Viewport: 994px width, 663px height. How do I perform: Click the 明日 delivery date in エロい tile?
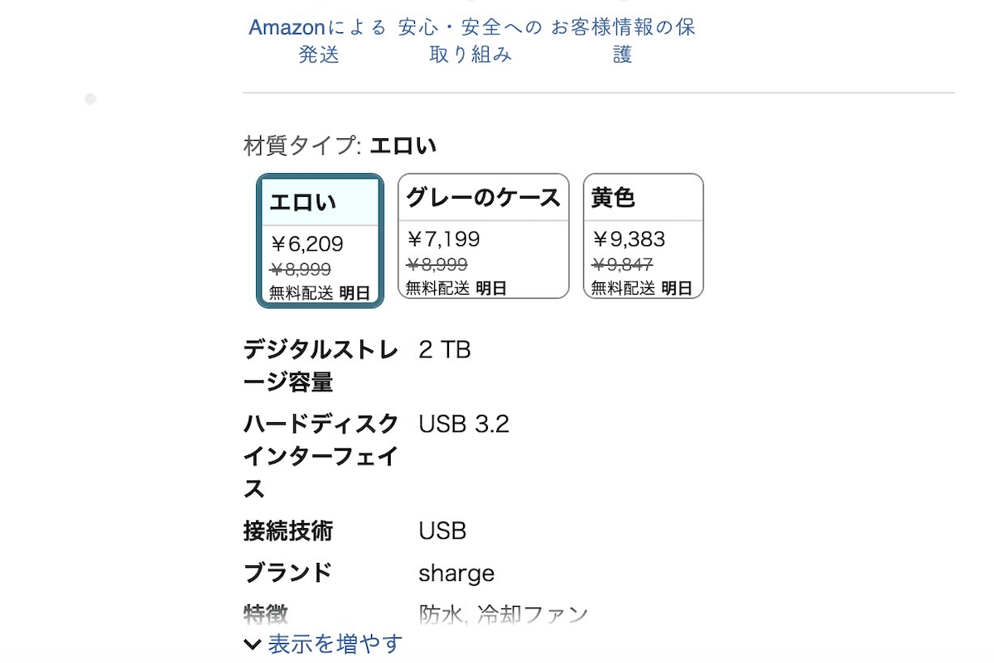tap(355, 293)
